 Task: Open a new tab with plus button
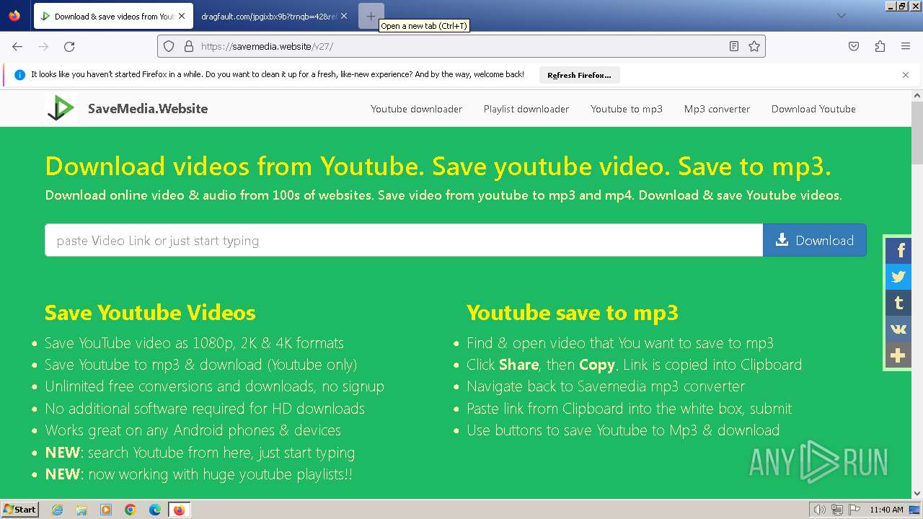click(371, 16)
